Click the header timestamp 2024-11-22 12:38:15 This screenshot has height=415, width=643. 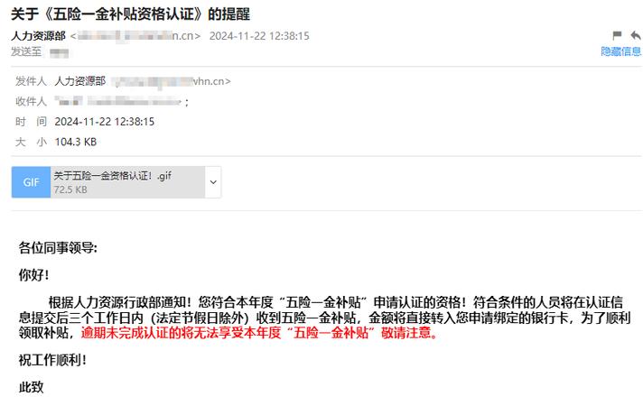[x=259, y=36]
